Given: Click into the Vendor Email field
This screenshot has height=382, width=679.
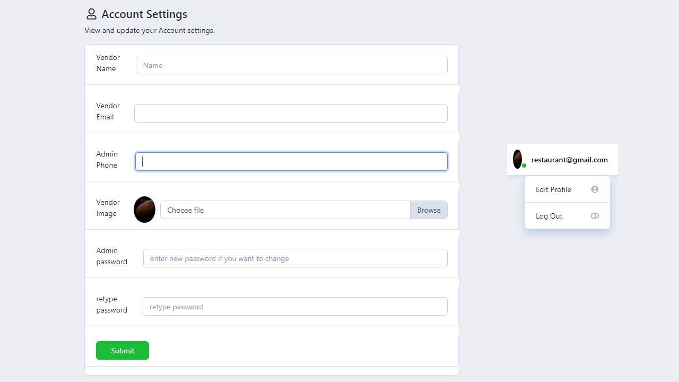Looking at the screenshot, I should [291, 114].
